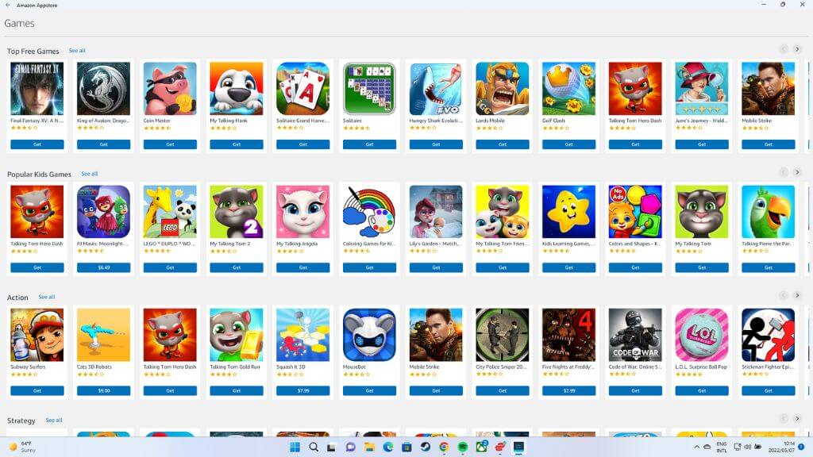Viewport: 813px width, 457px height.
Task: Launch Google Chrome from the taskbar
Action: [444, 447]
